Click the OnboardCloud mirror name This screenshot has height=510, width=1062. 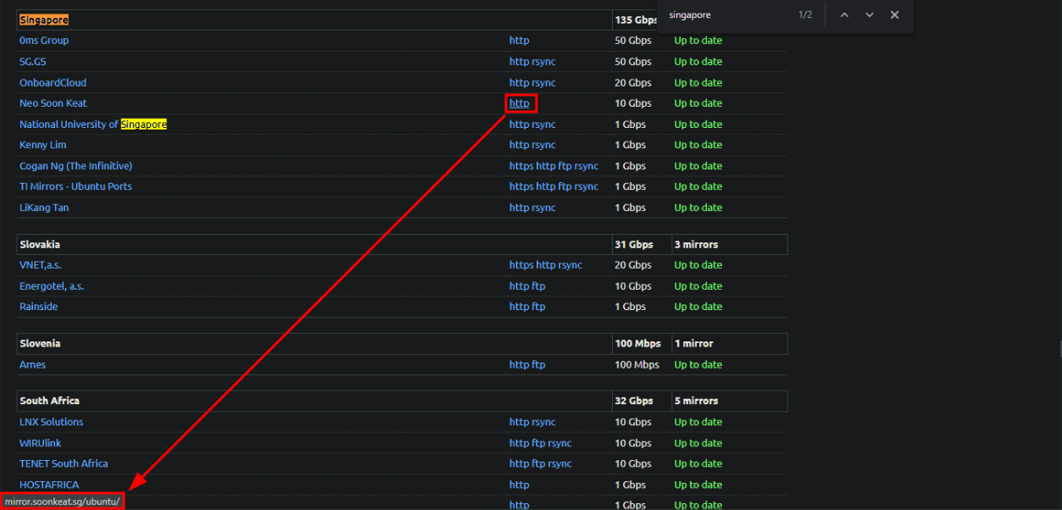click(x=53, y=83)
